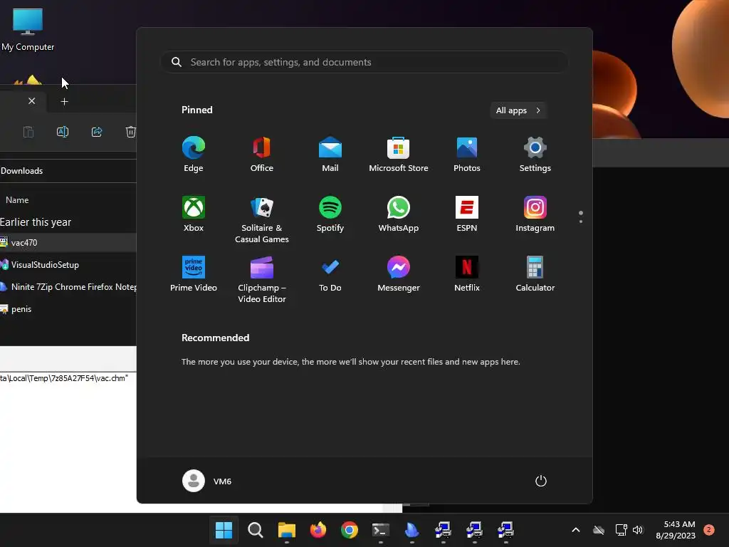Launch Chrome from the taskbar

click(x=349, y=529)
